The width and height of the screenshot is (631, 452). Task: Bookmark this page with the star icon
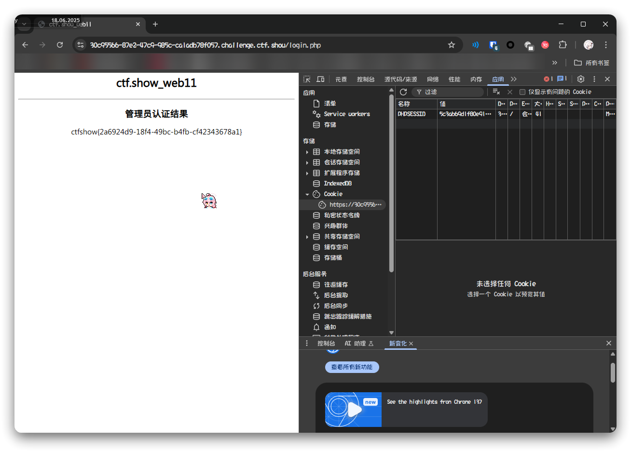pyautogui.click(x=452, y=45)
